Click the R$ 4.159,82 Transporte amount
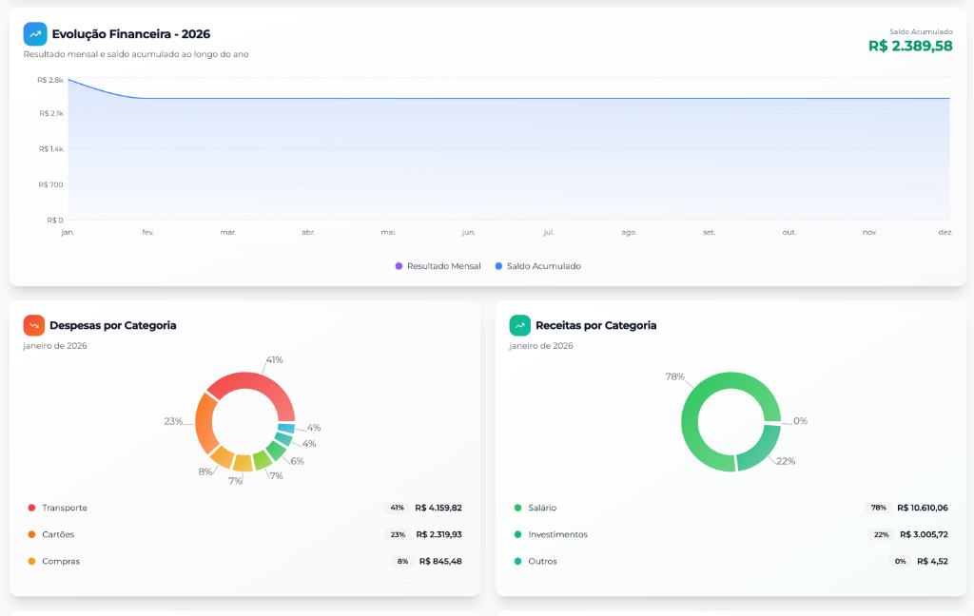The image size is (974, 616). 438,508
